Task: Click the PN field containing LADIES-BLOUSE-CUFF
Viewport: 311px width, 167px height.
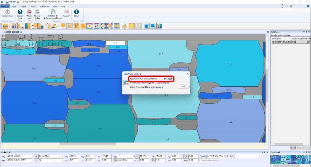Action: click(19, 160)
